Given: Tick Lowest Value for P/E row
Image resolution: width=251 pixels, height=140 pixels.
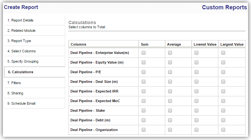Looking at the screenshot, I should [x=196, y=72].
